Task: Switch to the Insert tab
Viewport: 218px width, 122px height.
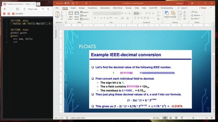Action: click(x=73, y=8)
